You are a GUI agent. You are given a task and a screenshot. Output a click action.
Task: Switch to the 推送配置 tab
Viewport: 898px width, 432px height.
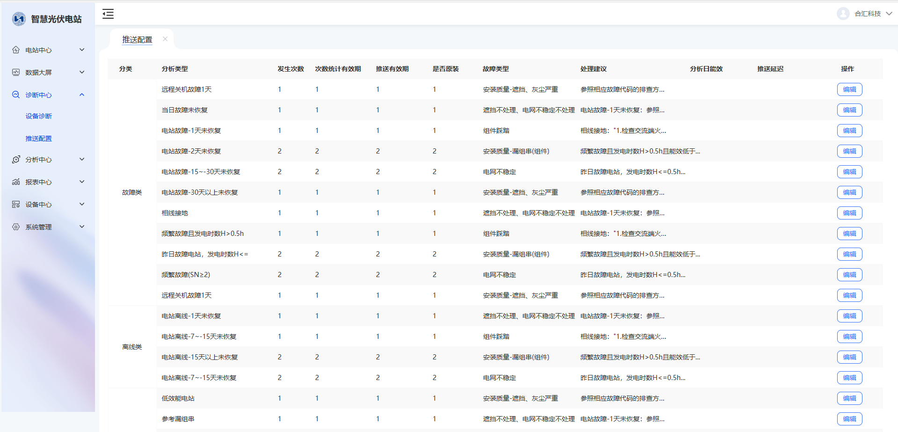coord(137,40)
